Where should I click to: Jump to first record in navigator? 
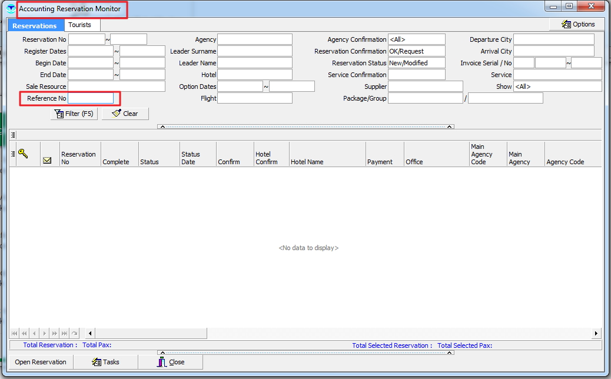[15, 334]
